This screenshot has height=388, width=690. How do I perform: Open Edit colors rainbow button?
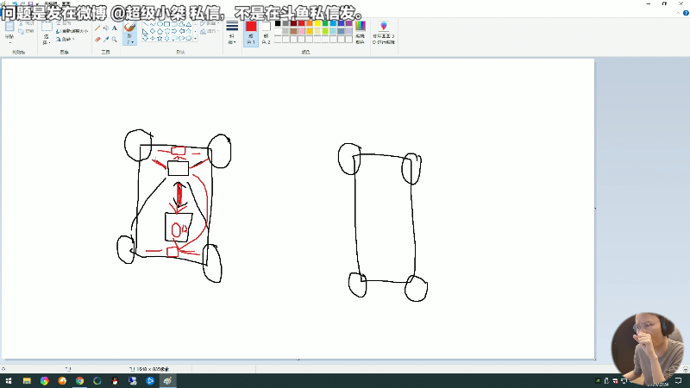(x=360, y=33)
